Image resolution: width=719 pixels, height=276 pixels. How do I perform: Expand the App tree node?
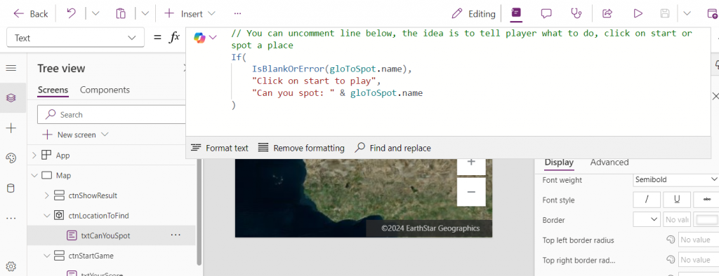tap(34, 156)
